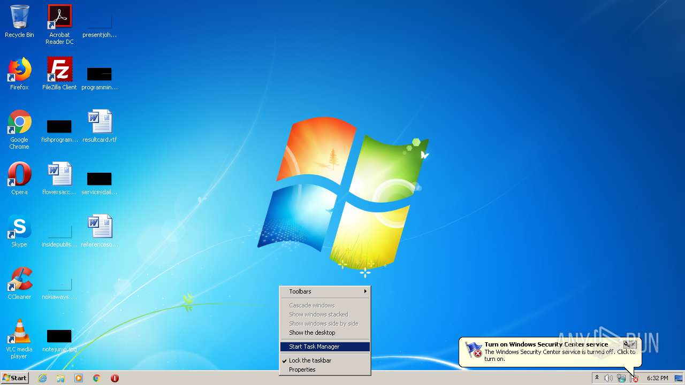Show hidden tray icons arrow
685x385 pixels.
click(x=597, y=378)
